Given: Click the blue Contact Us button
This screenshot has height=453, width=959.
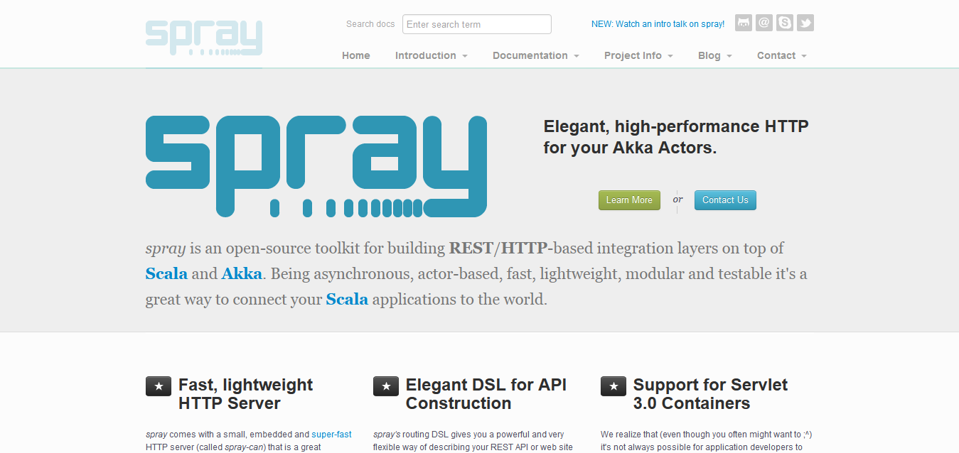Looking at the screenshot, I should point(725,200).
